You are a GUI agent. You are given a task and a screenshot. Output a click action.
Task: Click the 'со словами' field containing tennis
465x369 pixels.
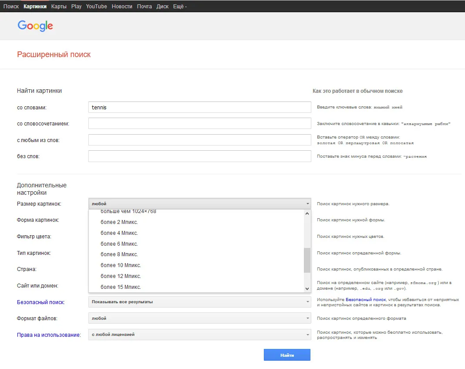[199, 107]
